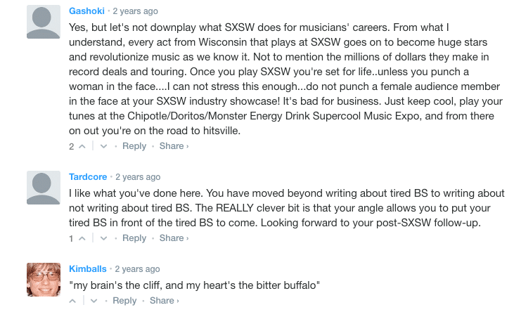Viewport: 514px width, 312px height.
Task: Reply to Gashoki's comment
Action: (134, 146)
